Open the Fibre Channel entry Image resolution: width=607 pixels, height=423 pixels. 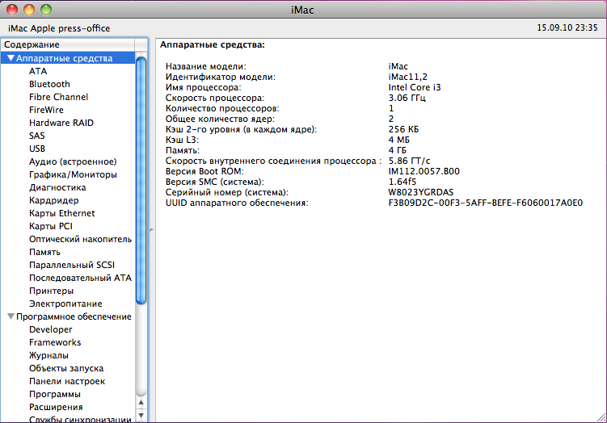pyautogui.click(x=58, y=97)
